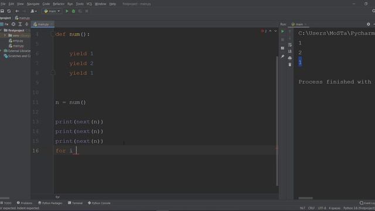
Task: Open the Navigate menu
Action: [33, 4]
